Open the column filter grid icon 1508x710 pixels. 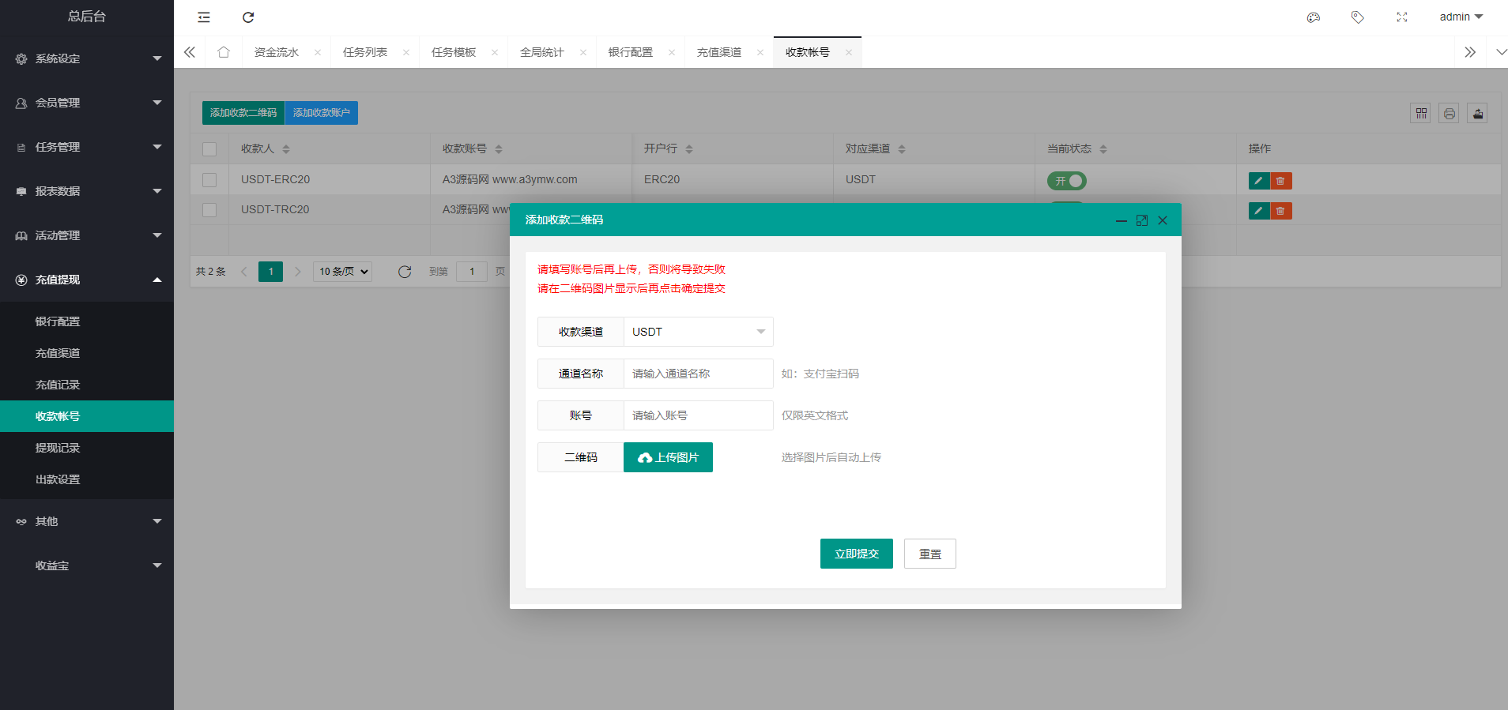(x=1421, y=113)
